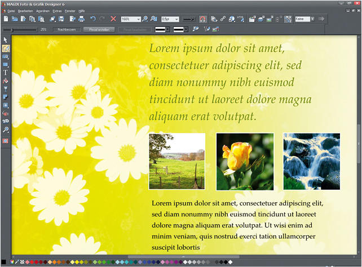Undo the last action
The image size is (362, 267).
click(x=93, y=19)
